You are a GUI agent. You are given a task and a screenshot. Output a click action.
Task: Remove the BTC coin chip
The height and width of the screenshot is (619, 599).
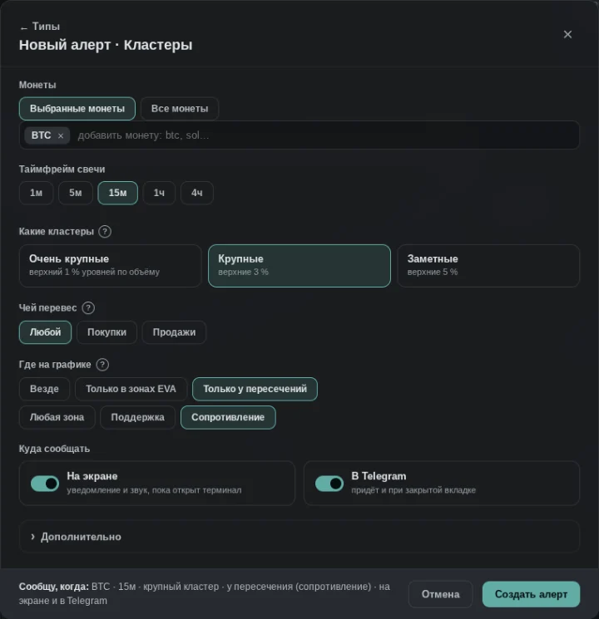click(x=61, y=135)
